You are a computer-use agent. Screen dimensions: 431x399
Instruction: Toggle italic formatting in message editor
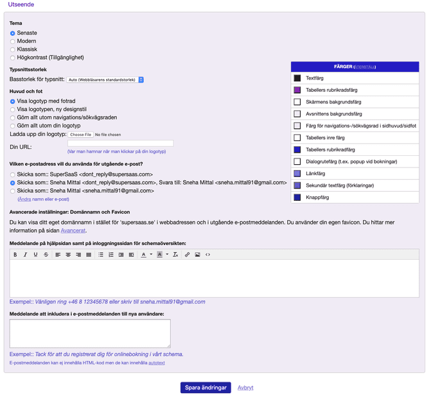[x=25, y=255]
